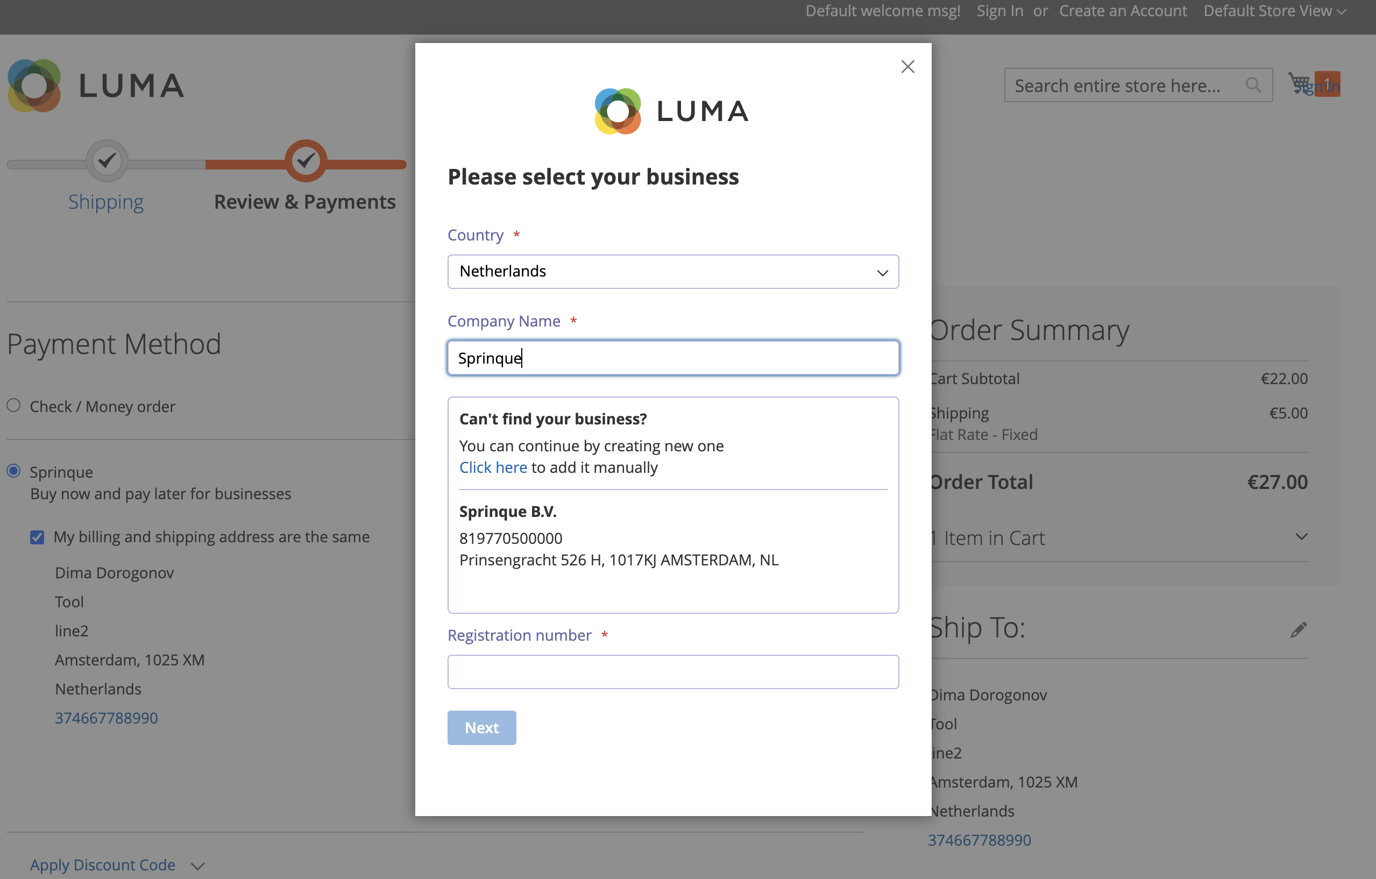This screenshot has width=1376, height=879.
Task: Click the Shipping step checkmark circle
Action: 107,161
